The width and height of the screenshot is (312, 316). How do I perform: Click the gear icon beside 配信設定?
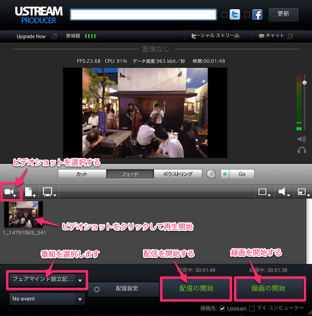tap(97, 290)
